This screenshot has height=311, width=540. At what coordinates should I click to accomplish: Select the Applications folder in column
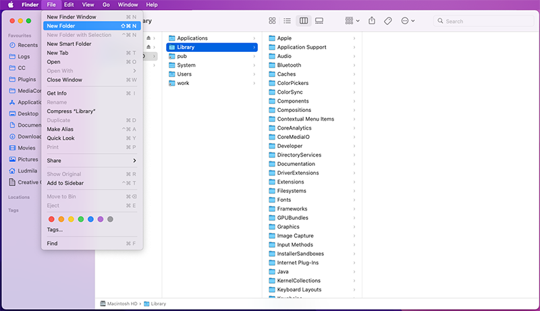[212, 38]
